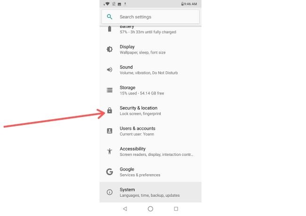Open Storage showing 54.14 GB free
Image resolution: width=306 pixels, height=216 pixels.
pyautogui.click(x=151, y=90)
